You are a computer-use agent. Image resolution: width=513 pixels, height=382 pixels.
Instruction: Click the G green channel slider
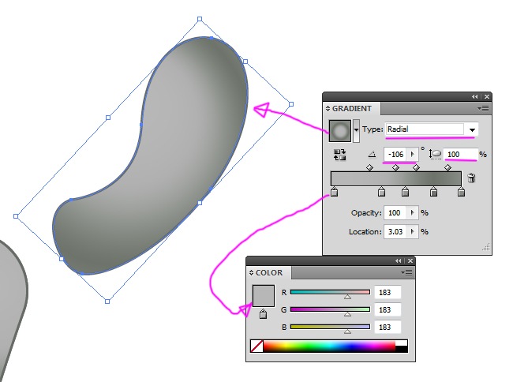[330, 309]
